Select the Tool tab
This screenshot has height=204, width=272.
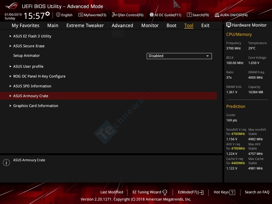coord(189,25)
